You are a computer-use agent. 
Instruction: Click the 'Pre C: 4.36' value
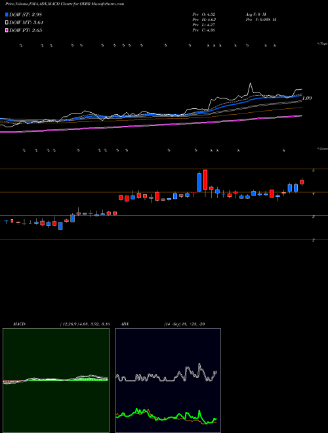pyautogui.click(x=204, y=30)
